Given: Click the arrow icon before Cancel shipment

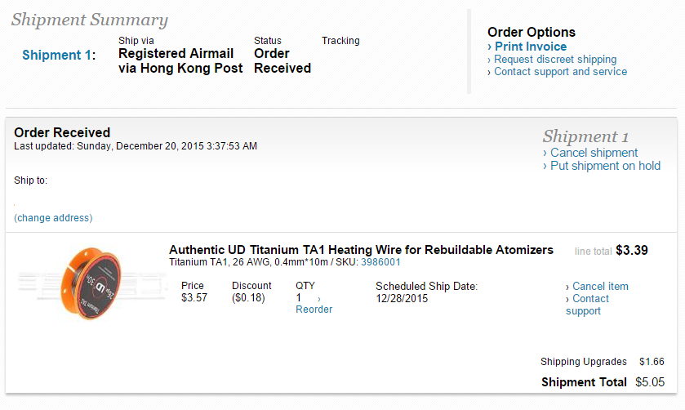Looking at the screenshot, I should tap(545, 153).
